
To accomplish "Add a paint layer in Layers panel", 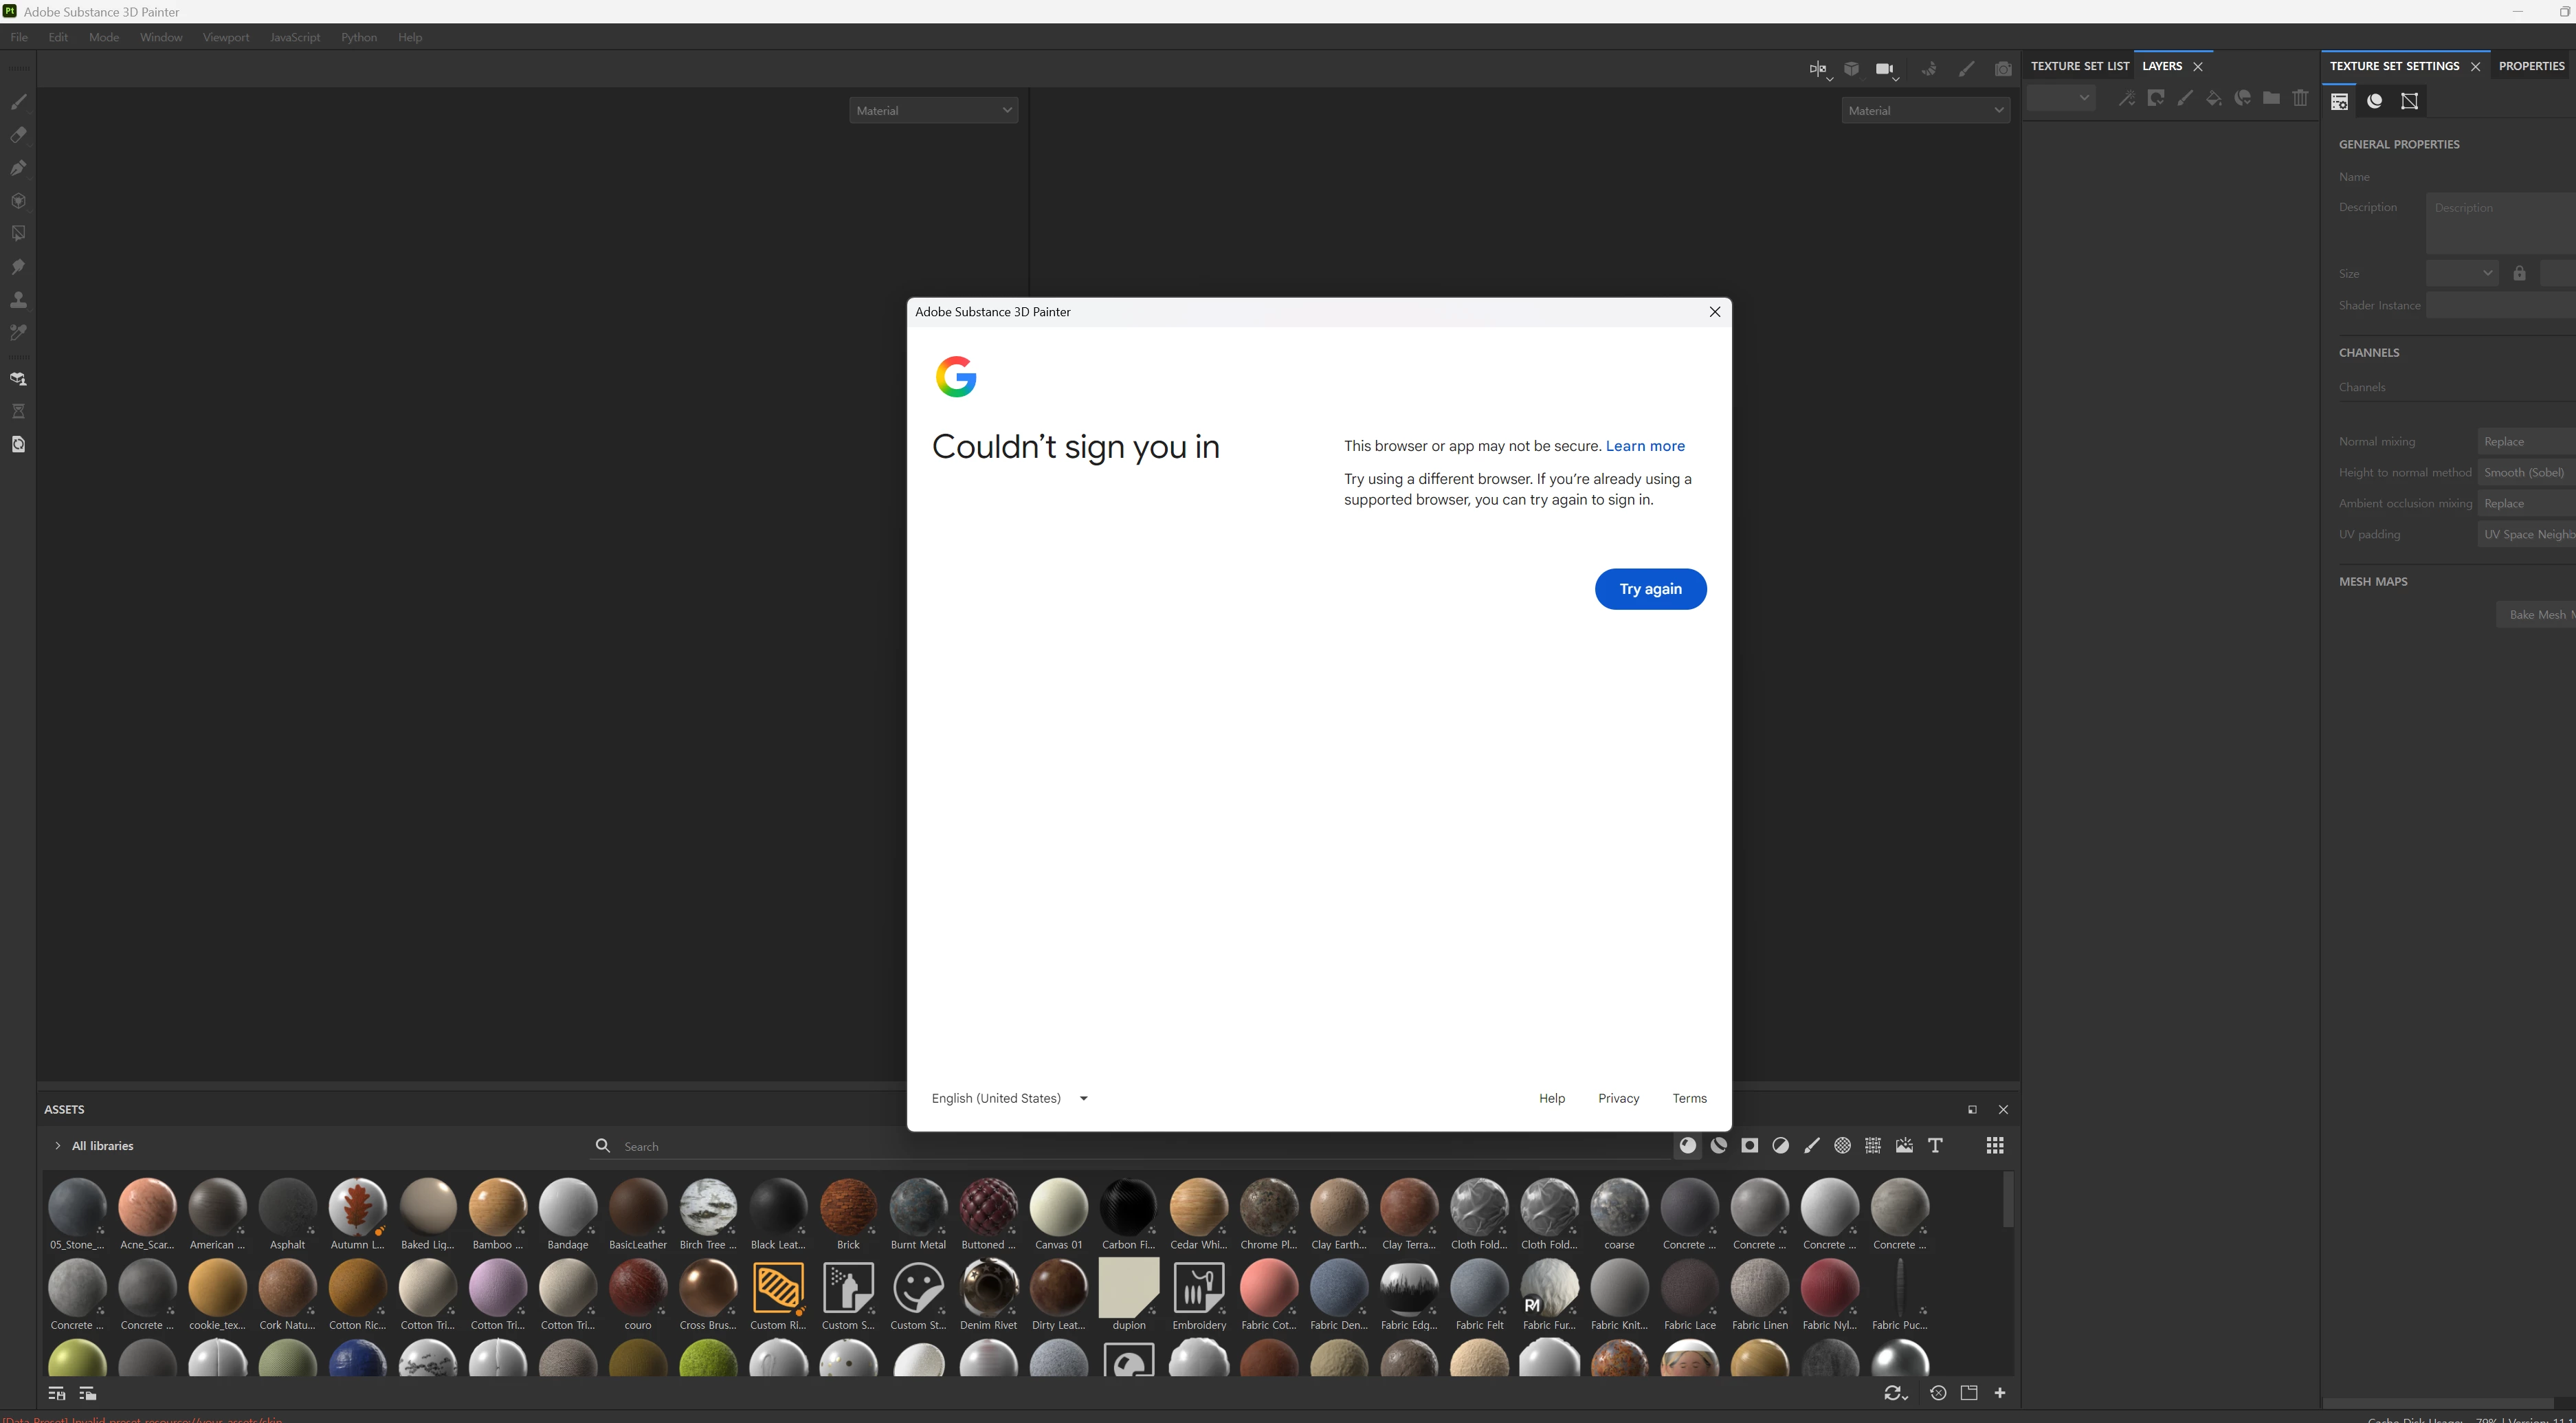I will (2185, 98).
